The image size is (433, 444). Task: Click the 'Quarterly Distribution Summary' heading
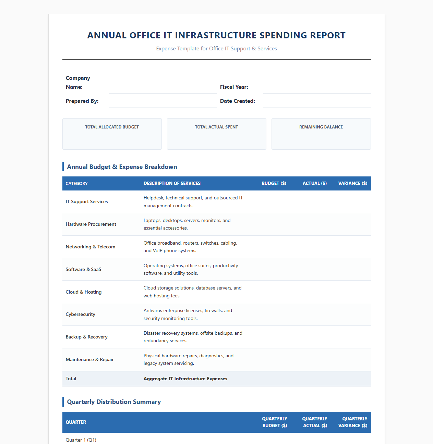coord(114,402)
